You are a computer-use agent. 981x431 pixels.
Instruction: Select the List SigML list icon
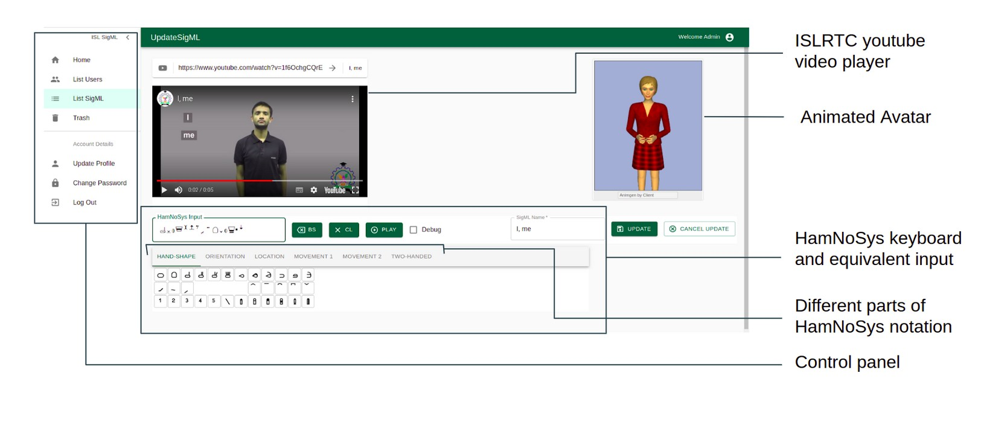(x=56, y=98)
